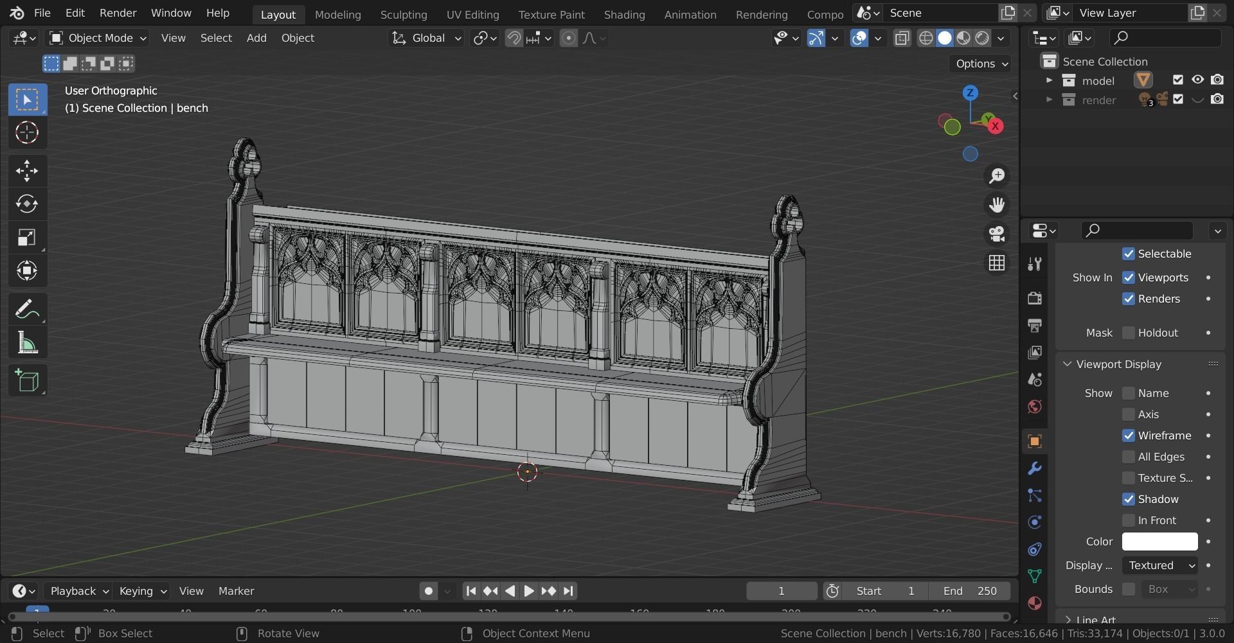The image size is (1234, 643).
Task: Activate the Move tool
Action: click(x=27, y=171)
